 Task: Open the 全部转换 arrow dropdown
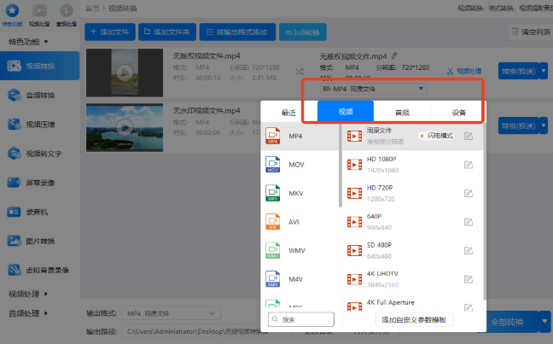pyautogui.click(x=544, y=322)
